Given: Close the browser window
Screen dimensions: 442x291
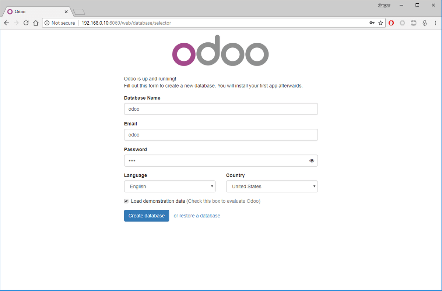Looking at the screenshot, I should (x=434, y=5).
